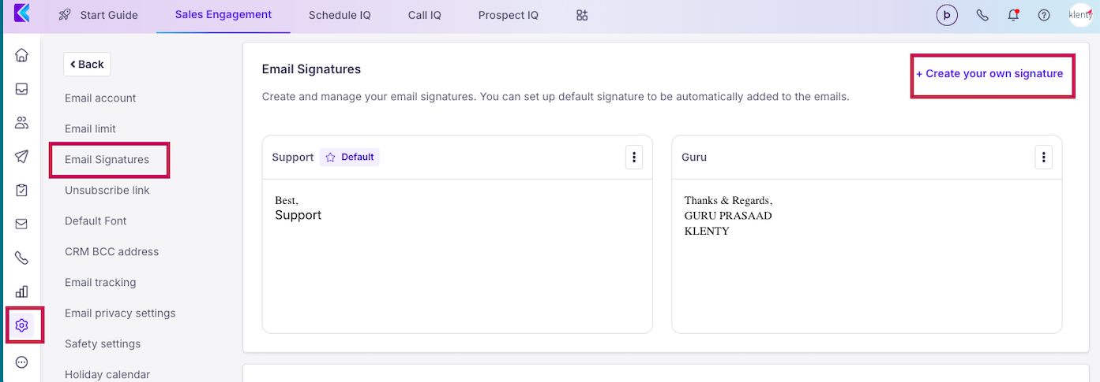Viewport: 1100px width, 382px height.
Task: Open the Guru signature three-dot menu
Action: [1043, 157]
